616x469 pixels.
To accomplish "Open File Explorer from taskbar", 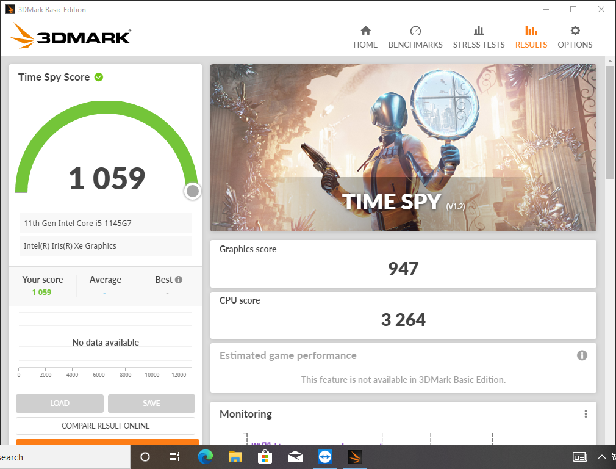I will pos(235,457).
